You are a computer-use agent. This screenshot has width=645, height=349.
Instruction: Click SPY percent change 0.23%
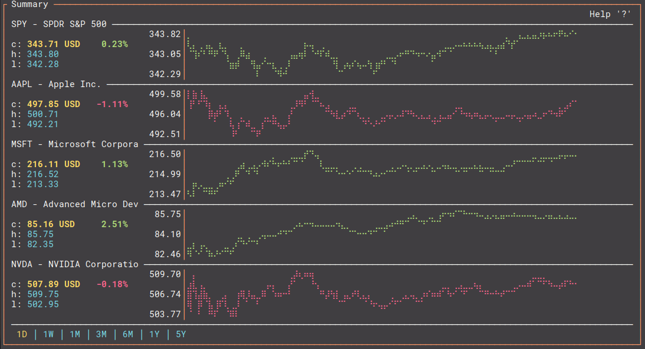click(115, 44)
